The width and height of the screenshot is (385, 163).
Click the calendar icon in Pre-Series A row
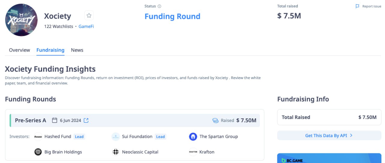click(x=54, y=120)
